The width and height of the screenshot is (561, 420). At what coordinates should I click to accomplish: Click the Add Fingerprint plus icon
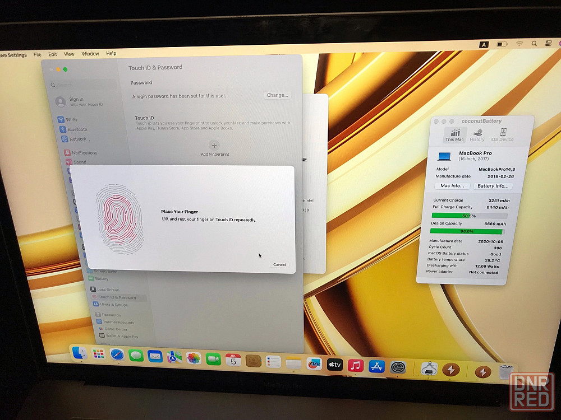pos(214,145)
